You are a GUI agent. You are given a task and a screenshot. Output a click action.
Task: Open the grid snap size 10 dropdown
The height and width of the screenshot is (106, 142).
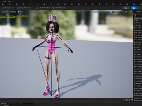[114, 12]
